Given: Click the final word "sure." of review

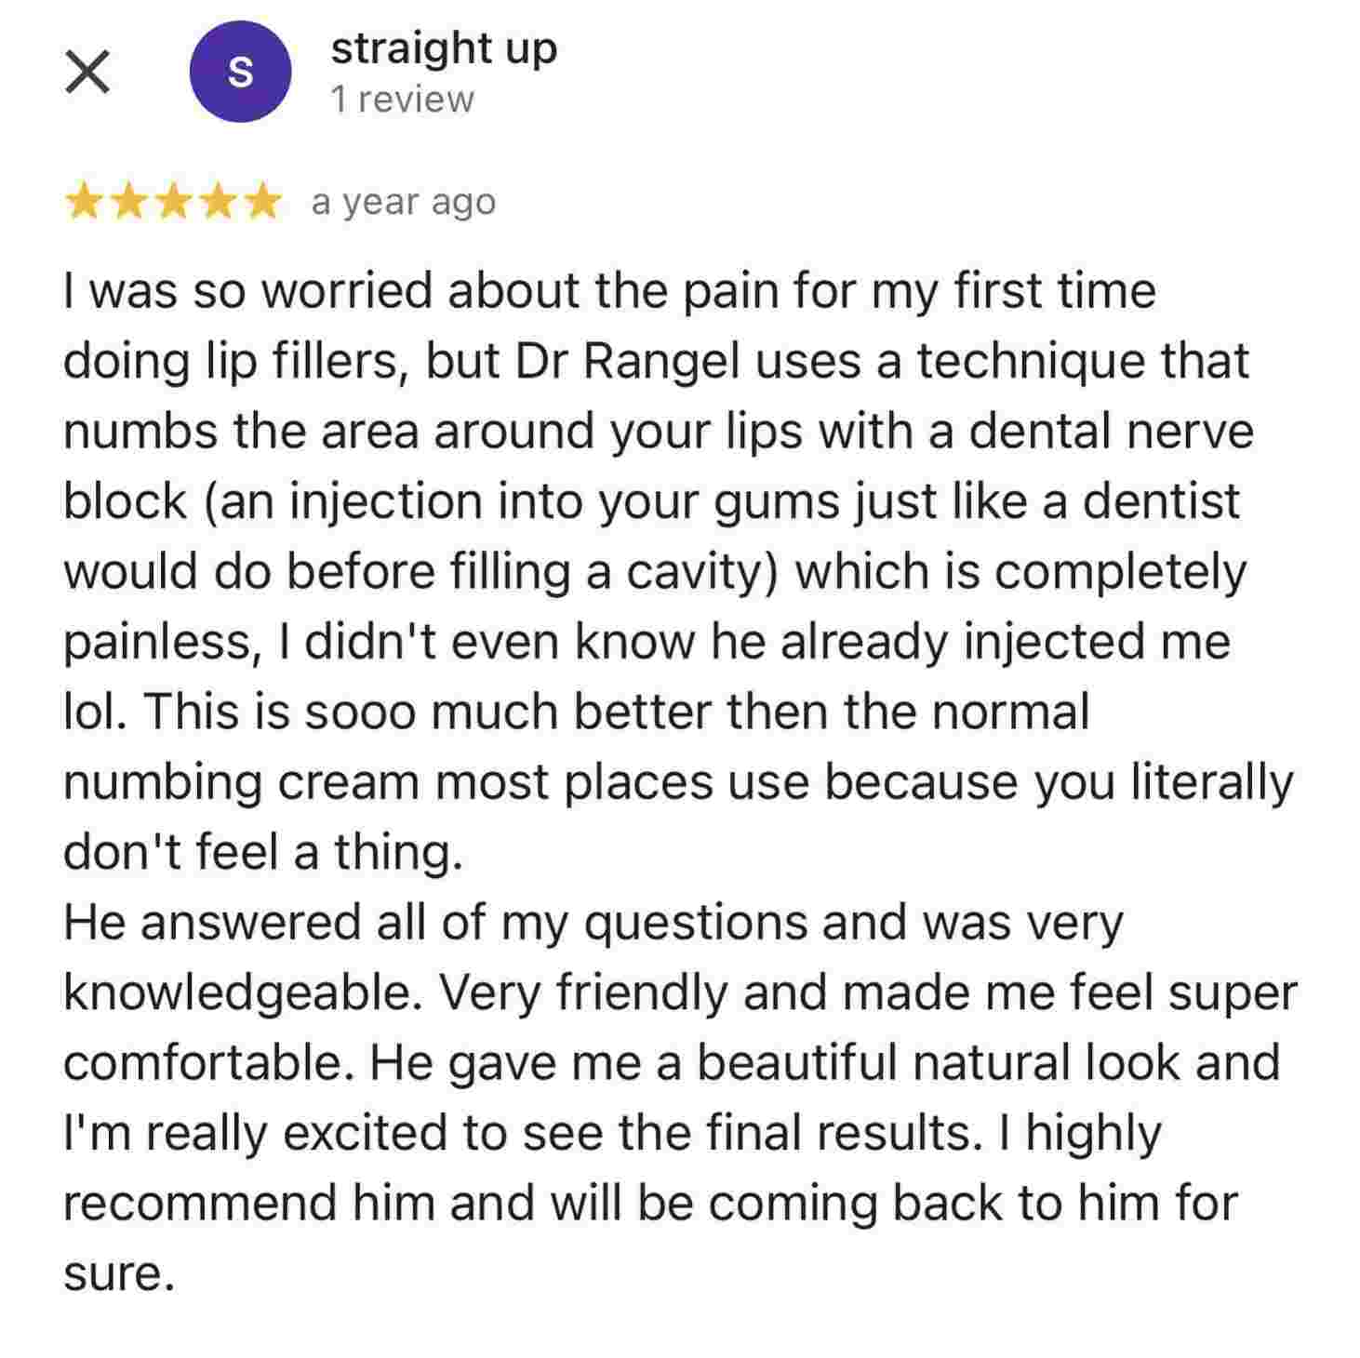Looking at the screenshot, I should pos(118,1273).
